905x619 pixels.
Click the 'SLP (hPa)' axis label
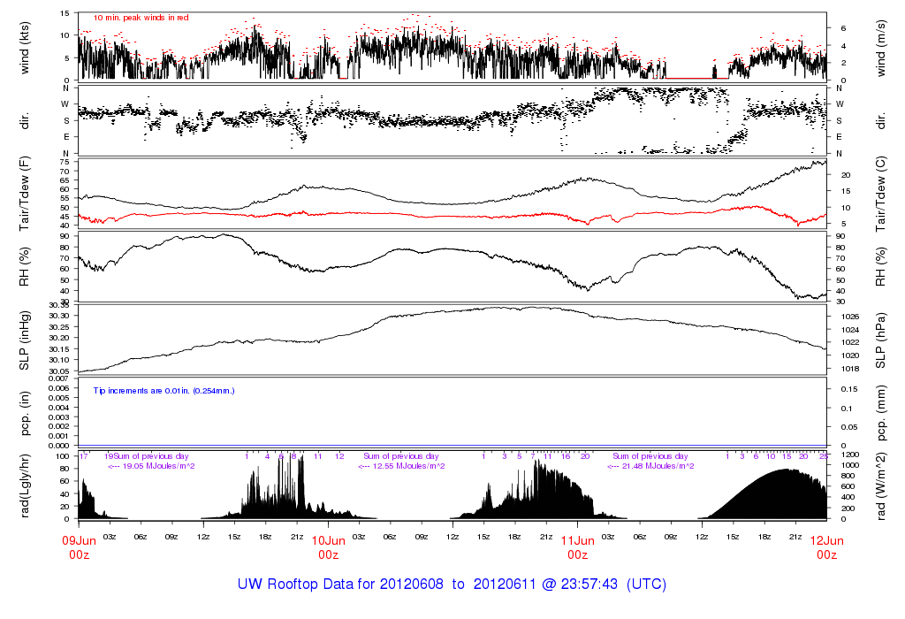[x=881, y=340]
